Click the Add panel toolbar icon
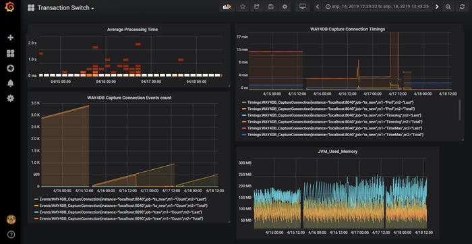The width and height of the screenshot is (472, 244). click(227, 7)
